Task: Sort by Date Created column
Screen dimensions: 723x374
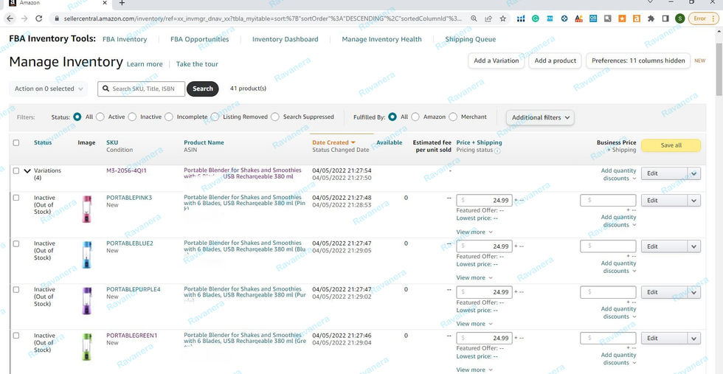Action: point(333,142)
